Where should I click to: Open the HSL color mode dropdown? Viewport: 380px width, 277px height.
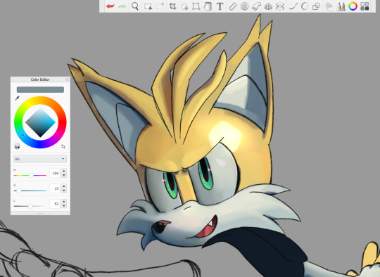coord(40,159)
